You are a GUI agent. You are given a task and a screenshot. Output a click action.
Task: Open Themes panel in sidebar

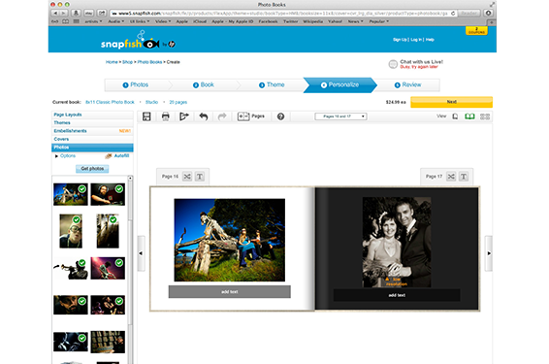pyautogui.click(x=92, y=122)
